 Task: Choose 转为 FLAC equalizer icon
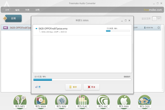pyautogui.click(x=82, y=102)
